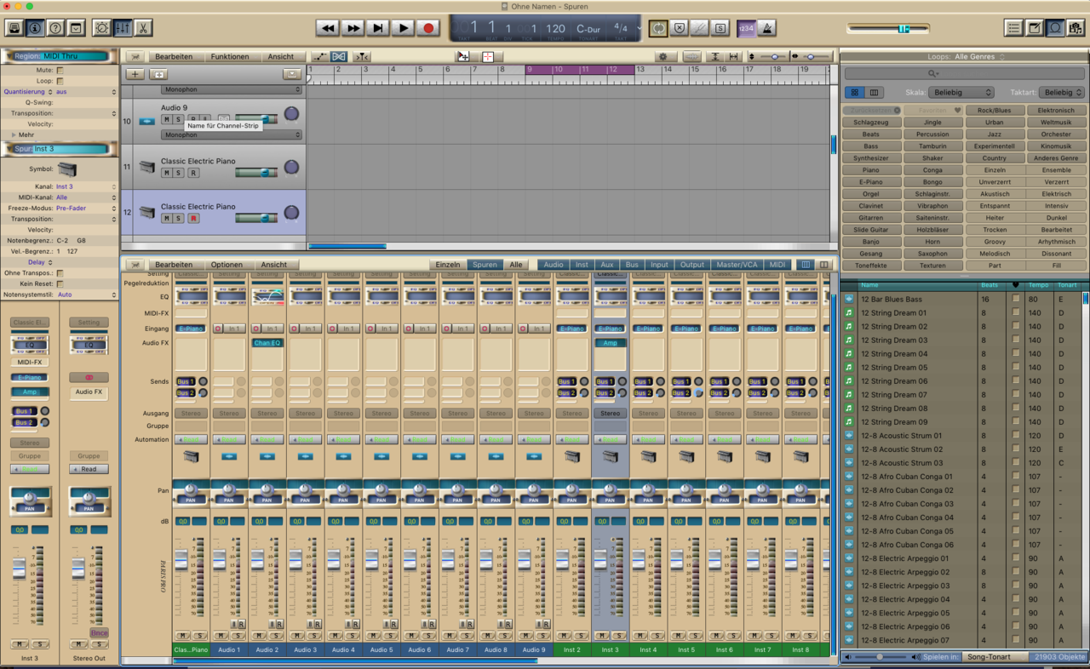Mark 12 String Dream 01 as favorite
Screen dimensions: 1090x669
pyautogui.click(x=1016, y=313)
